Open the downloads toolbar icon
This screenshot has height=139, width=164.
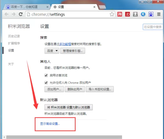click(x=135, y=14)
